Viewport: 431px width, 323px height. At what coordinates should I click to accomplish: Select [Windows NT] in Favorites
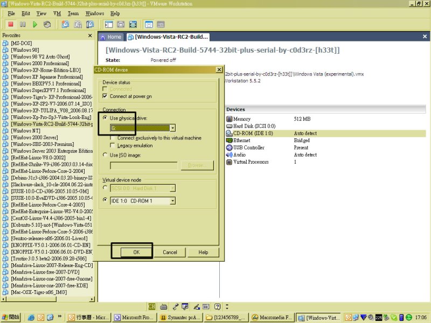(25, 131)
